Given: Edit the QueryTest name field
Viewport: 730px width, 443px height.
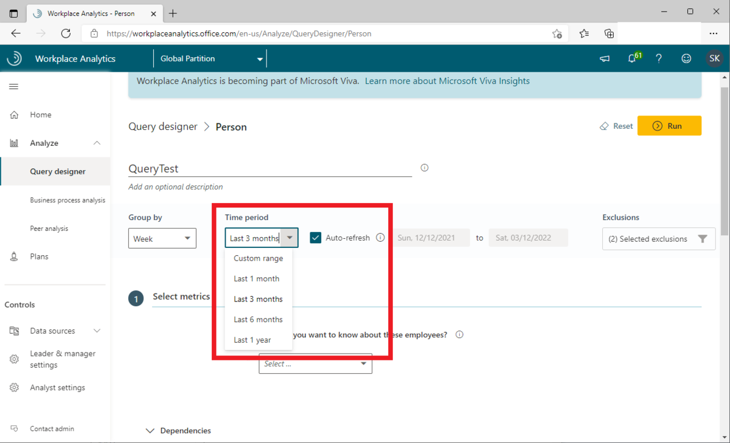Looking at the screenshot, I should tap(270, 169).
